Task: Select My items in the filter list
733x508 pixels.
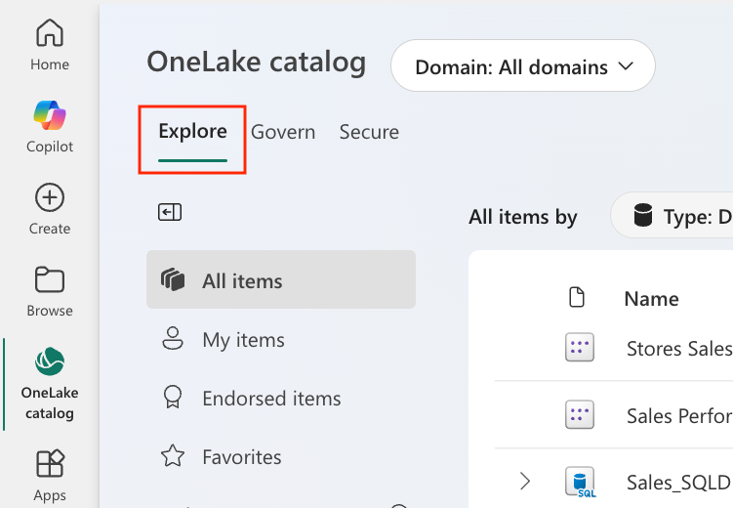Action: pyautogui.click(x=281, y=339)
